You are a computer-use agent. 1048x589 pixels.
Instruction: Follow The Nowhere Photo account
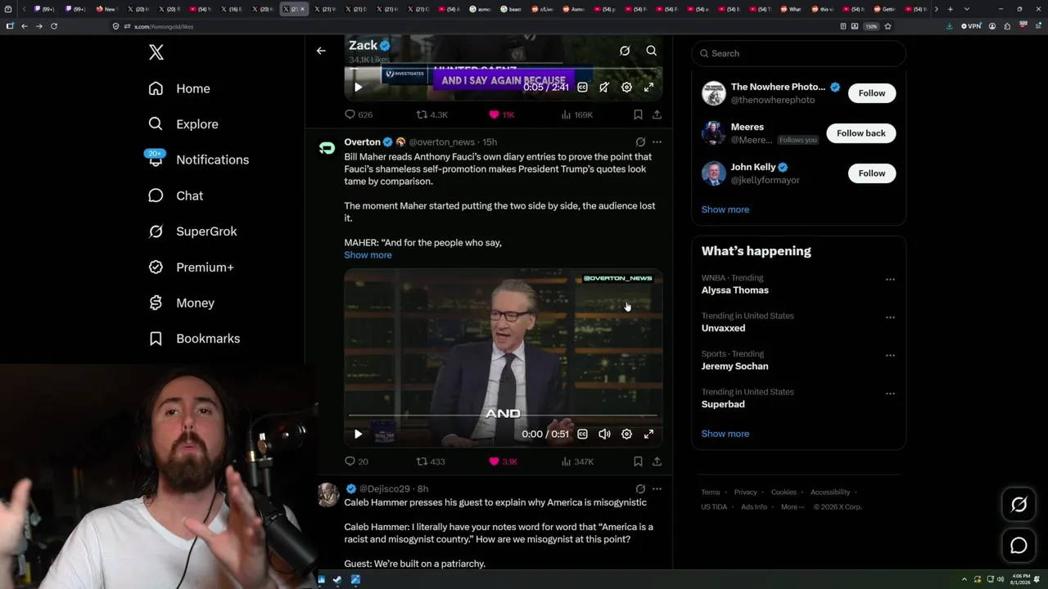point(872,93)
